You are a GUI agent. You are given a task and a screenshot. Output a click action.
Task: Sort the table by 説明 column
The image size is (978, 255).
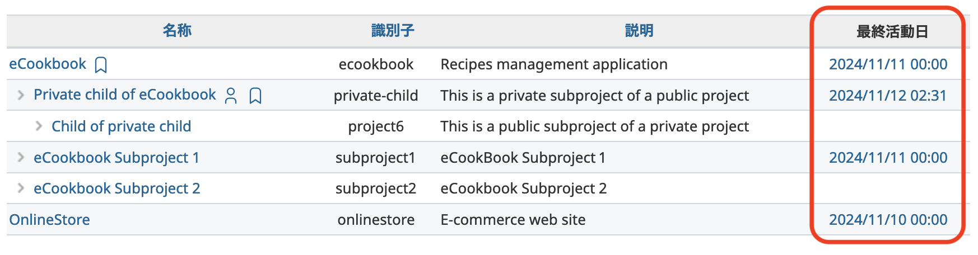point(639,31)
